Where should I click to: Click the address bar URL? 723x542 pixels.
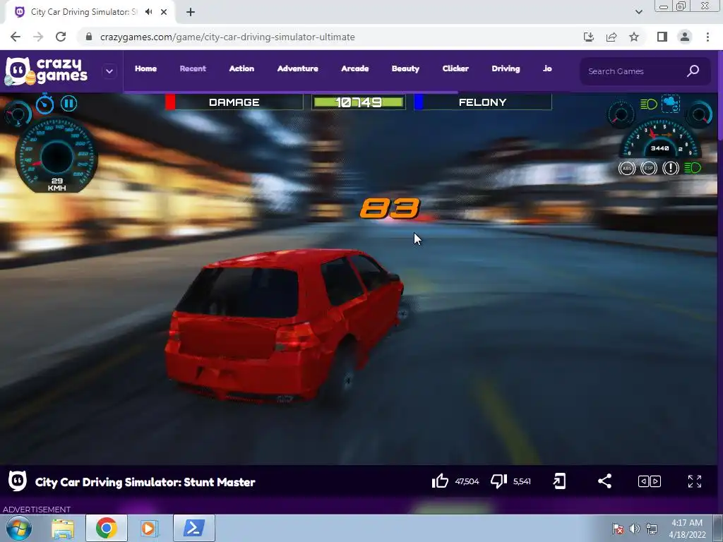point(227,37)
